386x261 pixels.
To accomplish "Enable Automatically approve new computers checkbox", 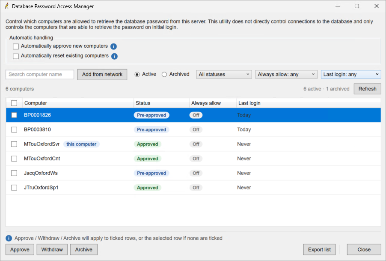I will pyautogui.click(x=16, y=46).
